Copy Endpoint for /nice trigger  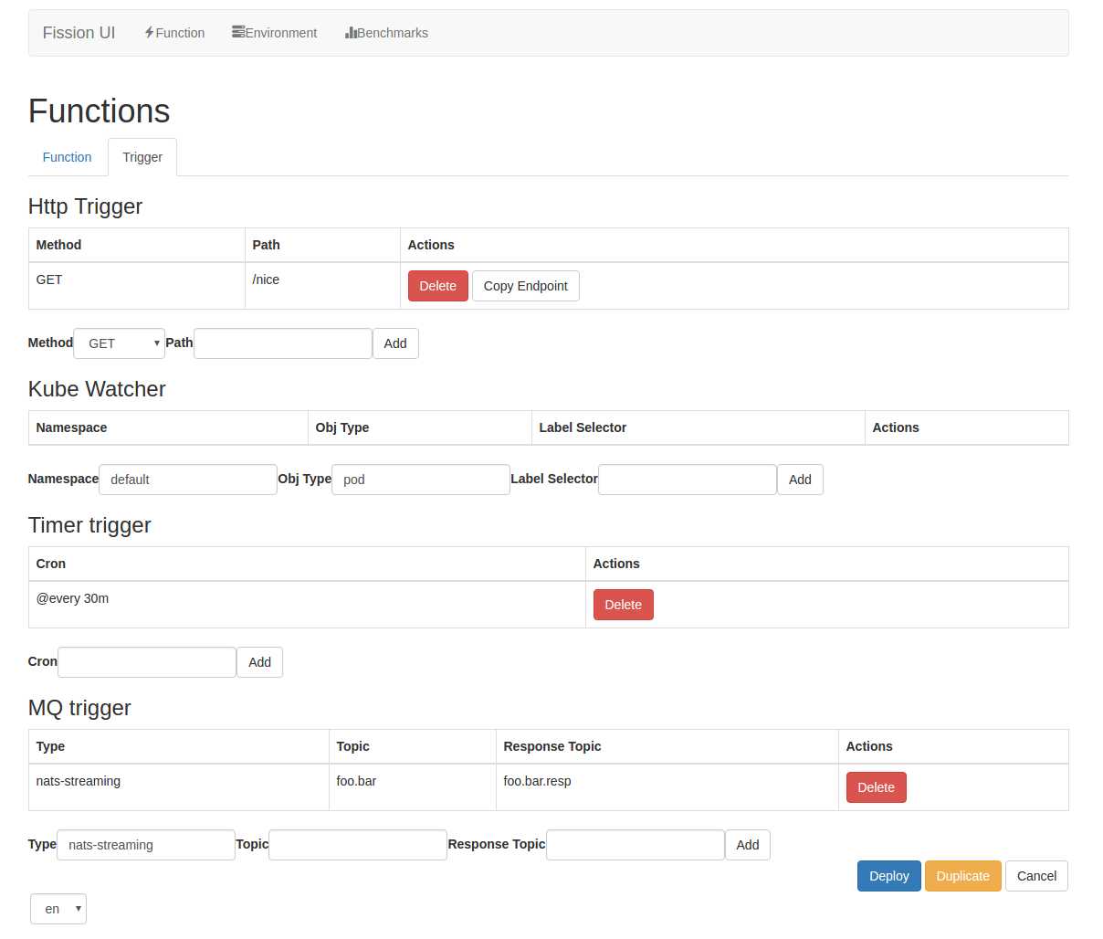(526, 286)
